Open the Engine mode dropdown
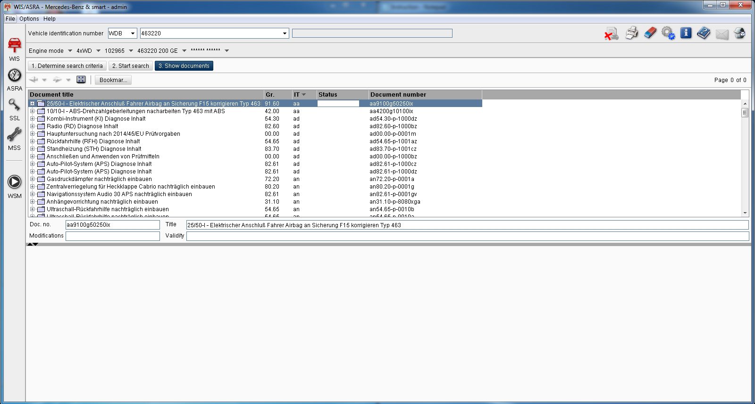This screenshot has height=404, width=755. coord(70,51)
